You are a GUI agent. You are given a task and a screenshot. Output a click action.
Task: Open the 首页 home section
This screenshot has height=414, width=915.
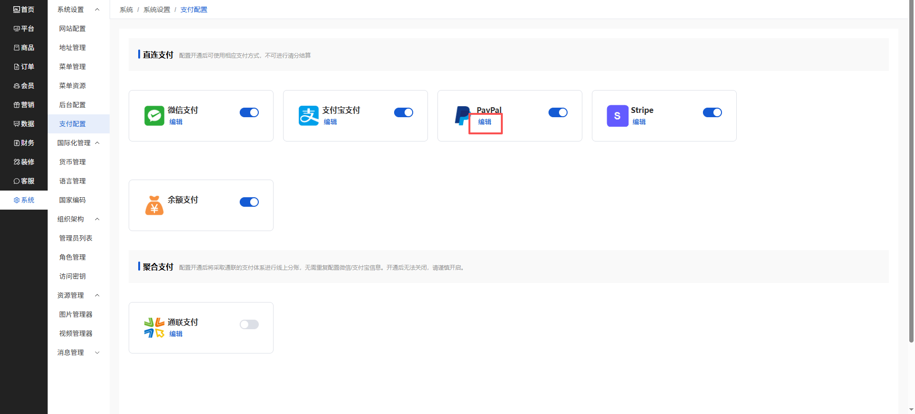(x=24, y=10)
